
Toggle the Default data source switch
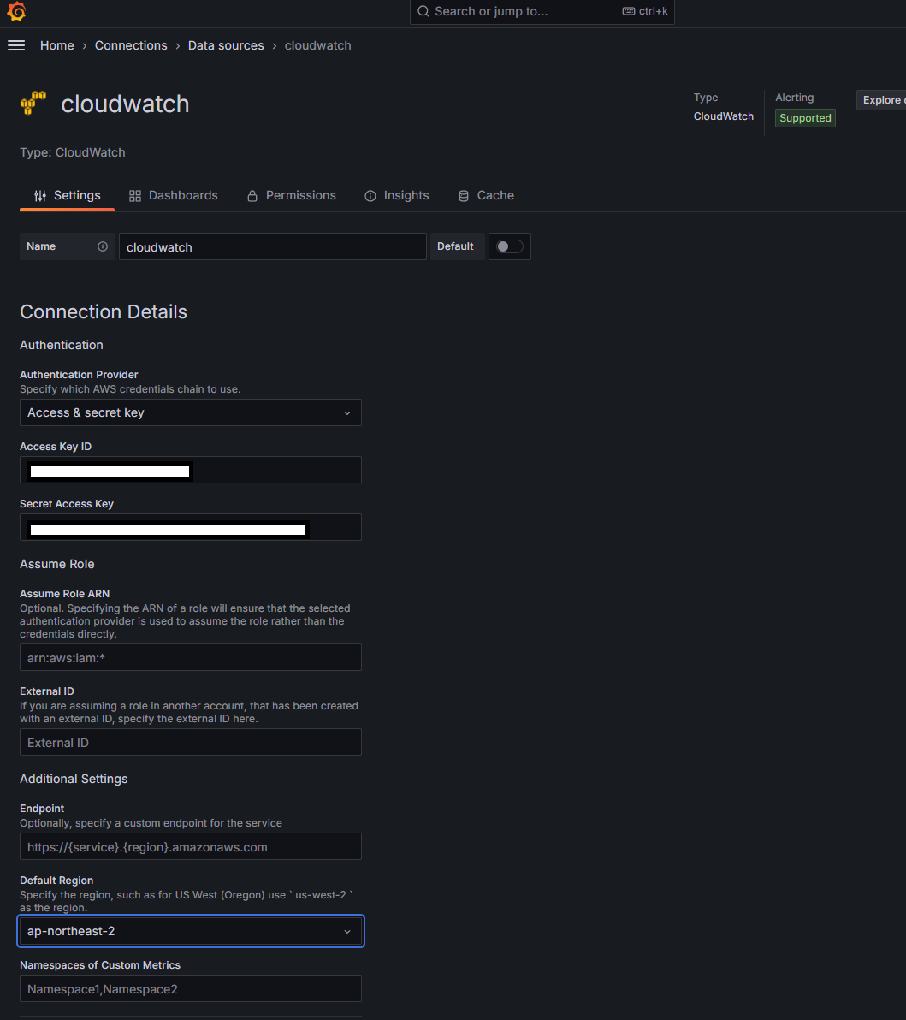tap(509, 246)
